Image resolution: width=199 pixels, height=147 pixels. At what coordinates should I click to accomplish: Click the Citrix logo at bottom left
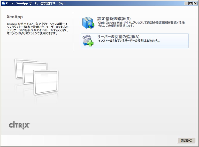20,125
